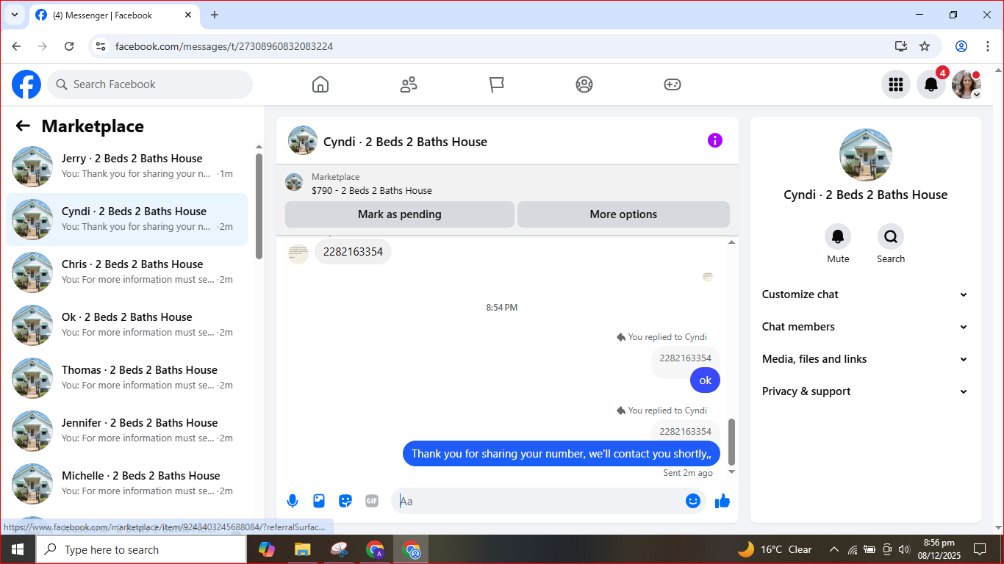Open the Menu grid icon
Screen dimensions: 1004x564
point(896,84)
